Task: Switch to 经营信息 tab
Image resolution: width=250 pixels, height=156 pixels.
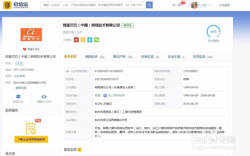Action: point(203,57)
